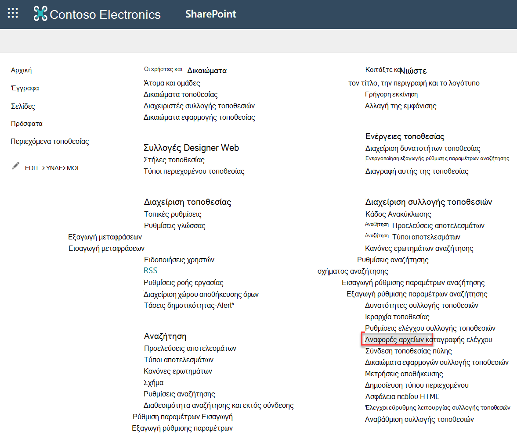Click Διαγραφή αυτής της τοποθεσίας

(x=417, y=171)
